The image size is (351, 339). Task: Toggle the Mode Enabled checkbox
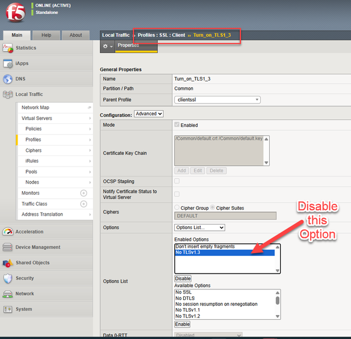coord(177,124)
